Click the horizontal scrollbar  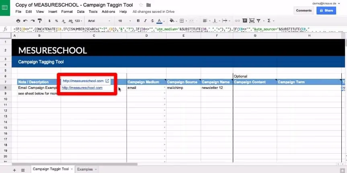[x=75, y=164]
